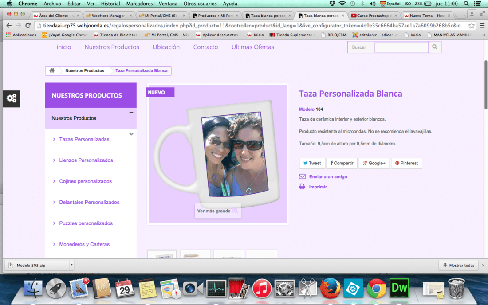Click the volume icon in menu bar
Viewport: 488px width, 305px height.
coord(372,4)
